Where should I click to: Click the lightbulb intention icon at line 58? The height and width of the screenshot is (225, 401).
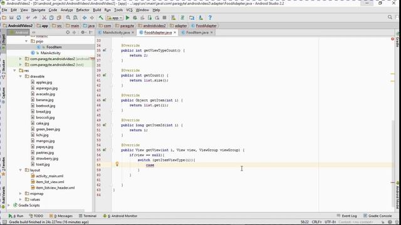point(117,164)
